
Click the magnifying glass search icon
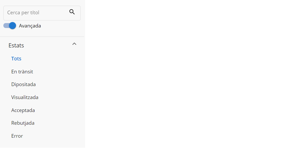tap(72, 12)
